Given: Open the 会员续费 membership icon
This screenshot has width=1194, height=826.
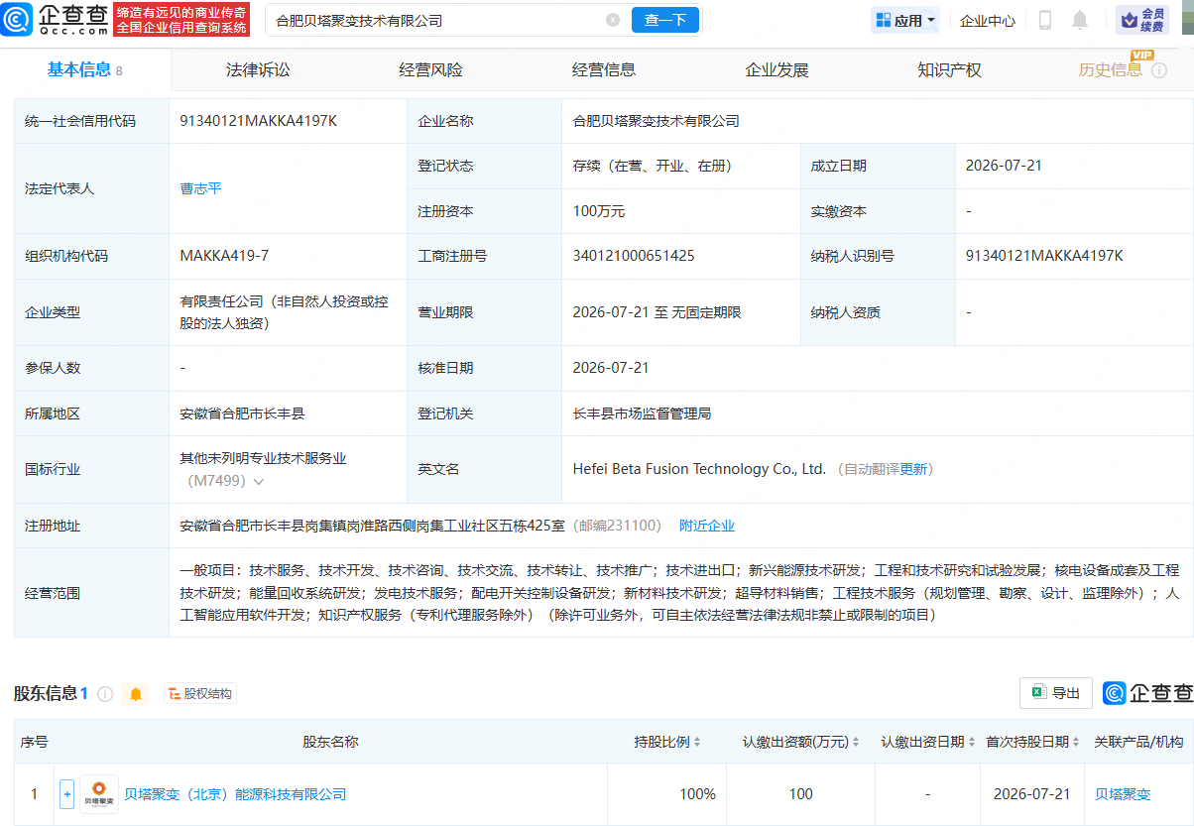Looking at the screenshot, I should [1142, 20].
